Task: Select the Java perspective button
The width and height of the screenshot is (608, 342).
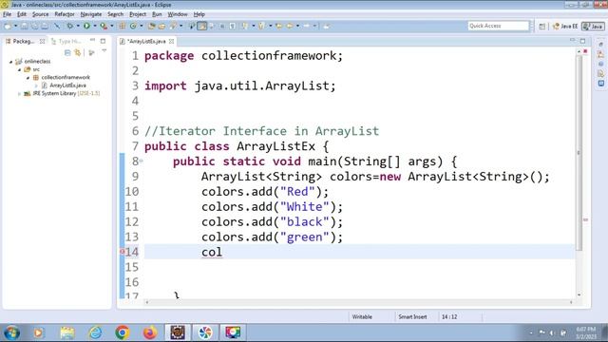Action: click(593, 27)
